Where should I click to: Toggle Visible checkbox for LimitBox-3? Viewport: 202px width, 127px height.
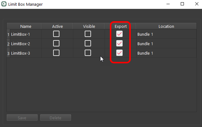[x=88, y=53]
